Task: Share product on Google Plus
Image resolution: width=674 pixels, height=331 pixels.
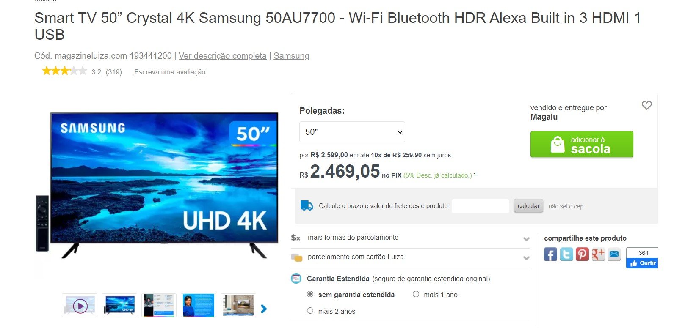Action: click(x=598, y=254)
